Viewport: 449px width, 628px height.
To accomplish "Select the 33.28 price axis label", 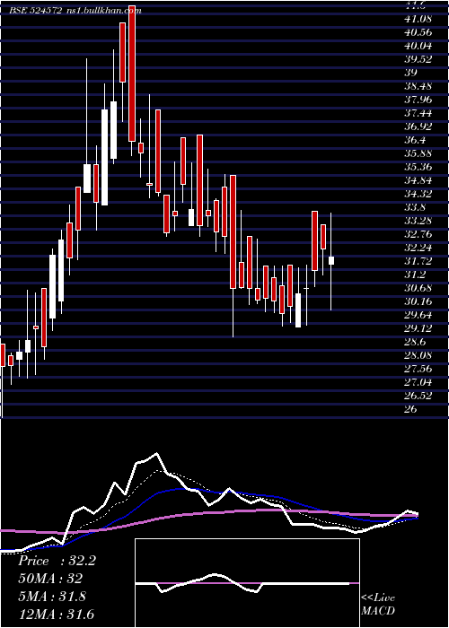I will click(x=418, y=221).
